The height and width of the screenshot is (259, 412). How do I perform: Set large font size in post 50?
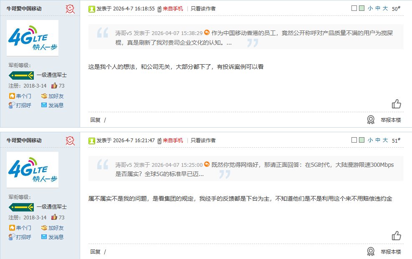point(385,8)
